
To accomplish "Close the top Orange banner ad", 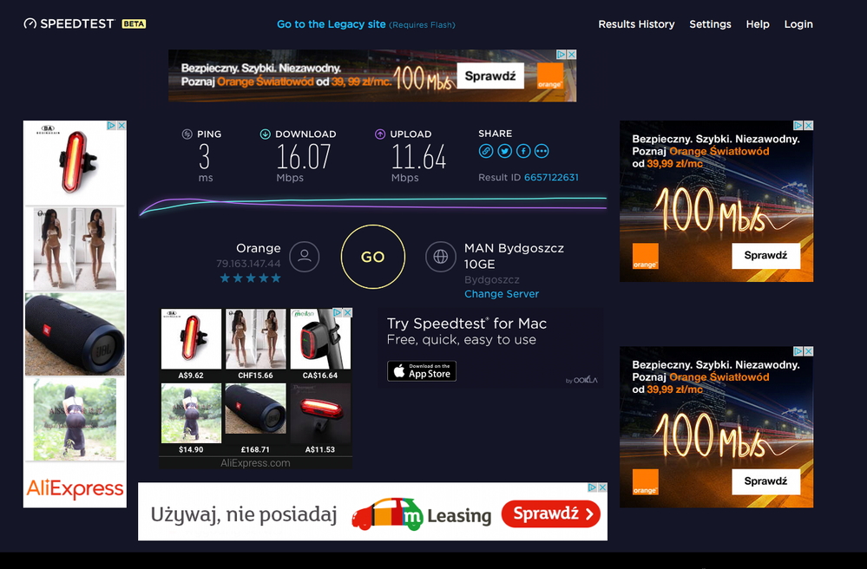I will (x=572, y=55).
